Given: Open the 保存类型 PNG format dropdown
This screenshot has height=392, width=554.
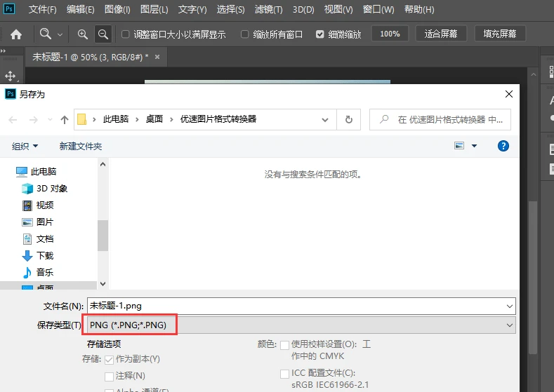Looking at the screenshot, I should tap(302, 325).
